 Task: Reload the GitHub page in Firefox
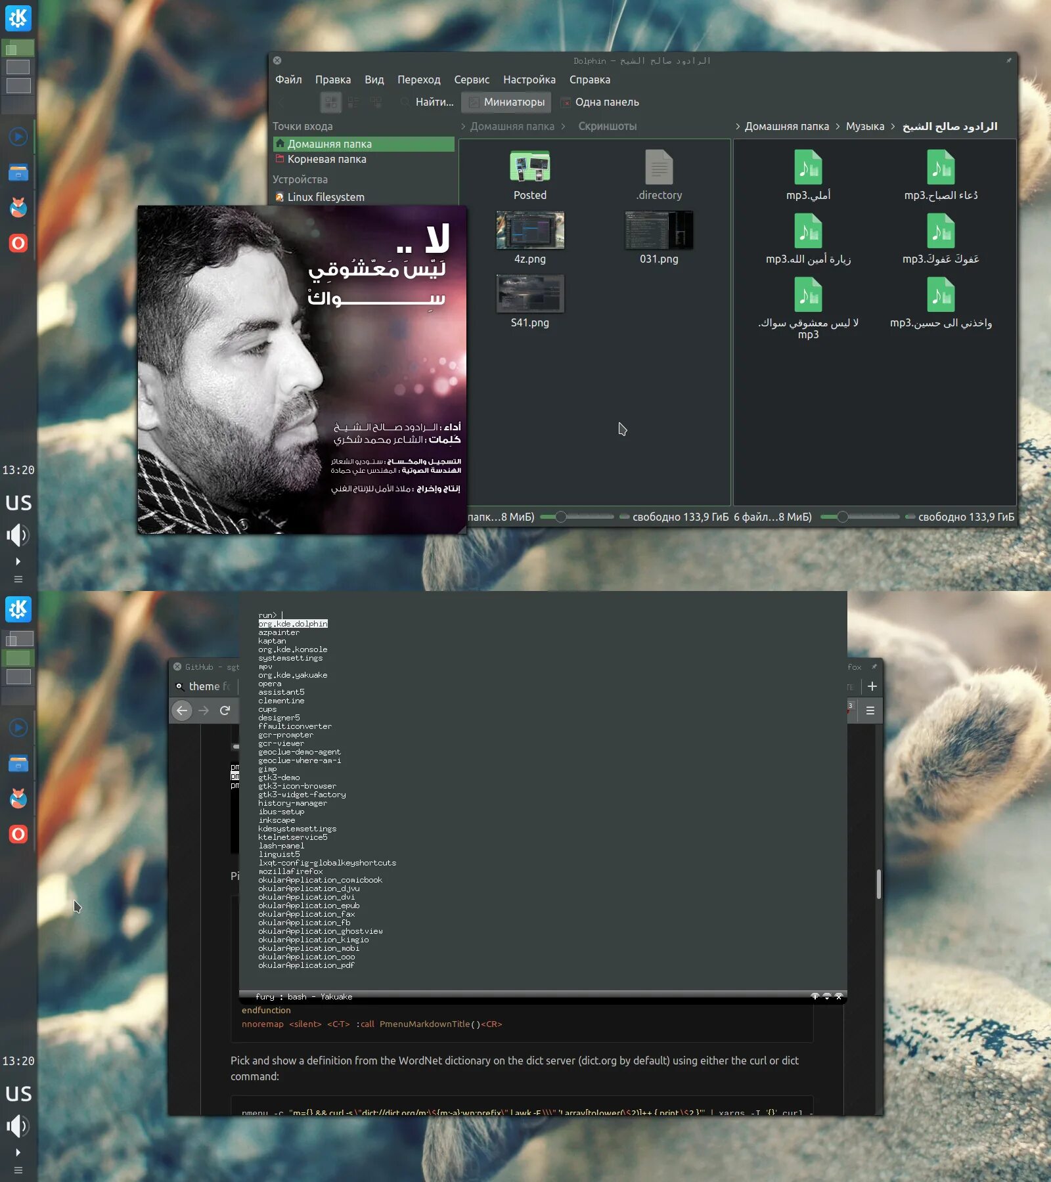(x=225, y=710)
